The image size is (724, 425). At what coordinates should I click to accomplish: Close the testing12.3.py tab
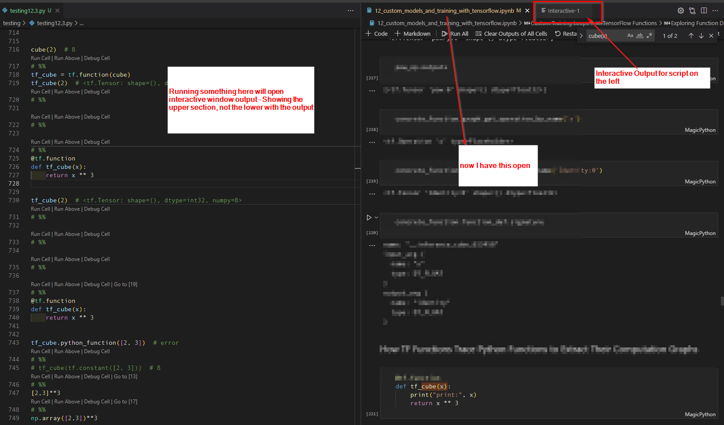pos(57,11)
